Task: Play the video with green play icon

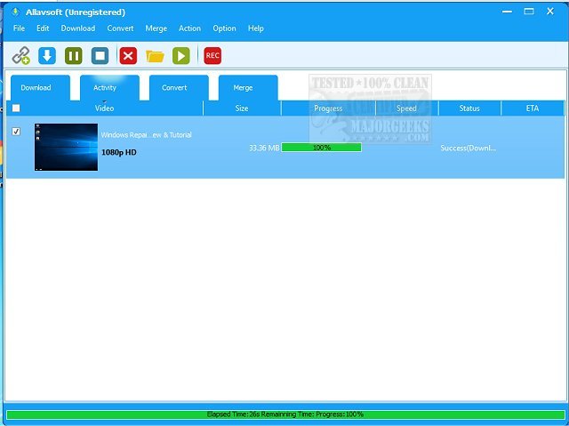Action: coord(181,55)
